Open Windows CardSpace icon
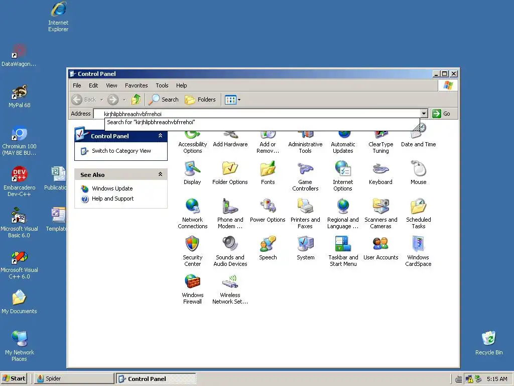 point(418,251)
